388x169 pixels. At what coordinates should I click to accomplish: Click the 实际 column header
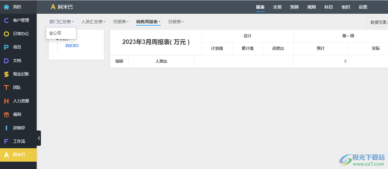[376, 49]
